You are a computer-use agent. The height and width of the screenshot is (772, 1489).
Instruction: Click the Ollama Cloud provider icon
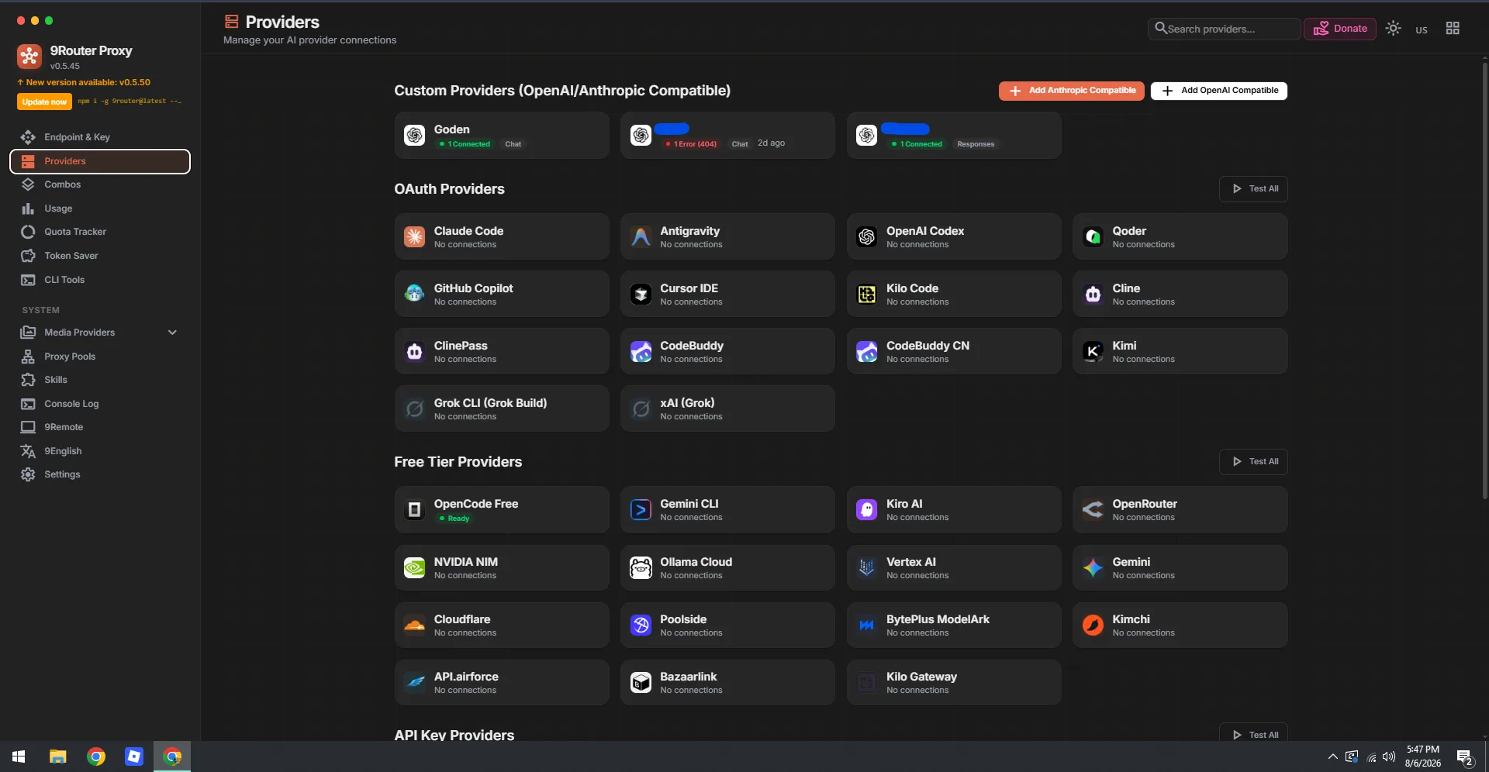click(641, 567)
